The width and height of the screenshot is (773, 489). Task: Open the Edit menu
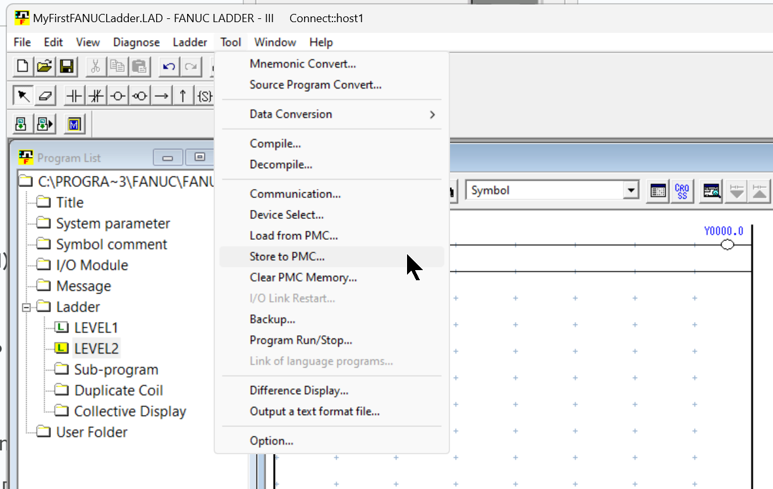click(53, 42)
